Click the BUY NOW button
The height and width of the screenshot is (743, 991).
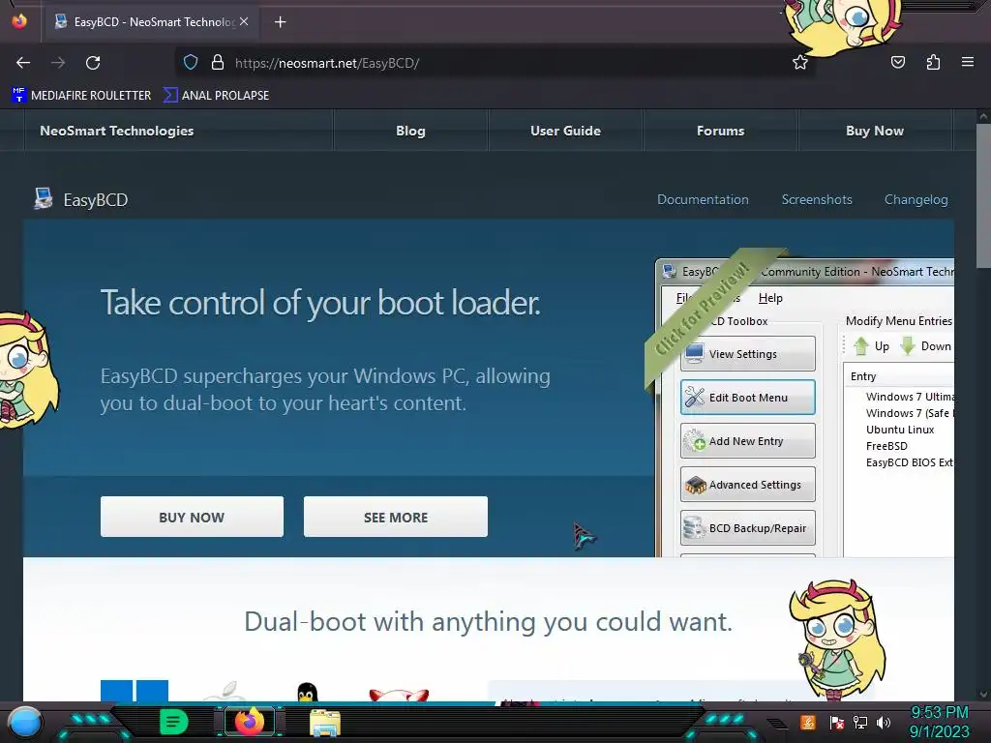click(192, 517)
